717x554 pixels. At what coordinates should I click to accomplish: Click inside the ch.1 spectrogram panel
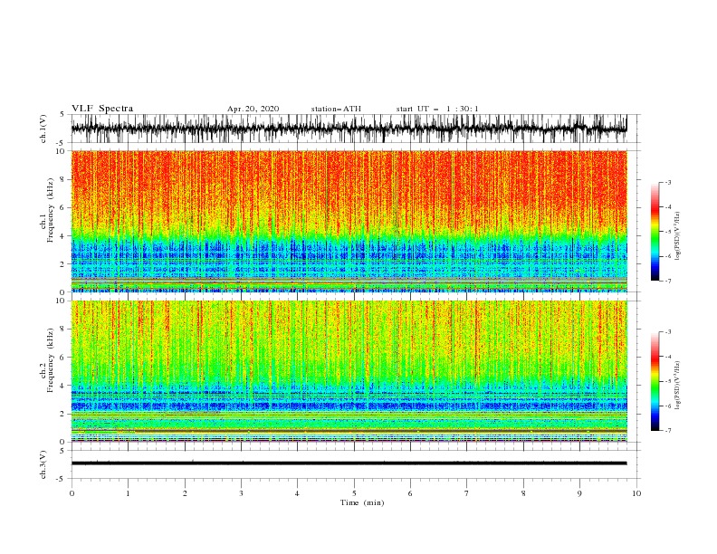pyautogui.click(x=349, y=221)
